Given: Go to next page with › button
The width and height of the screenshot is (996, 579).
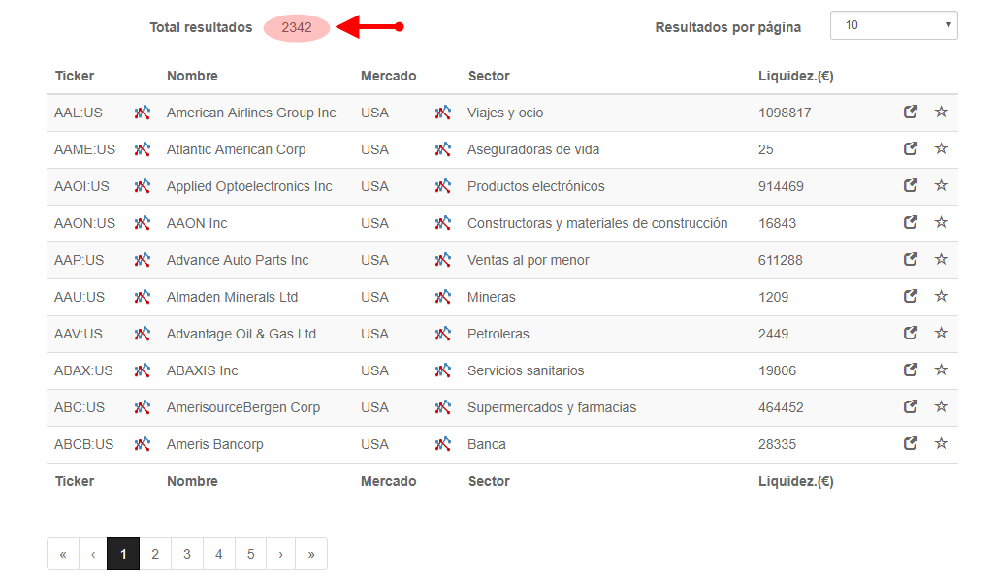Looking at the screenshot, I should click(280, 554).
